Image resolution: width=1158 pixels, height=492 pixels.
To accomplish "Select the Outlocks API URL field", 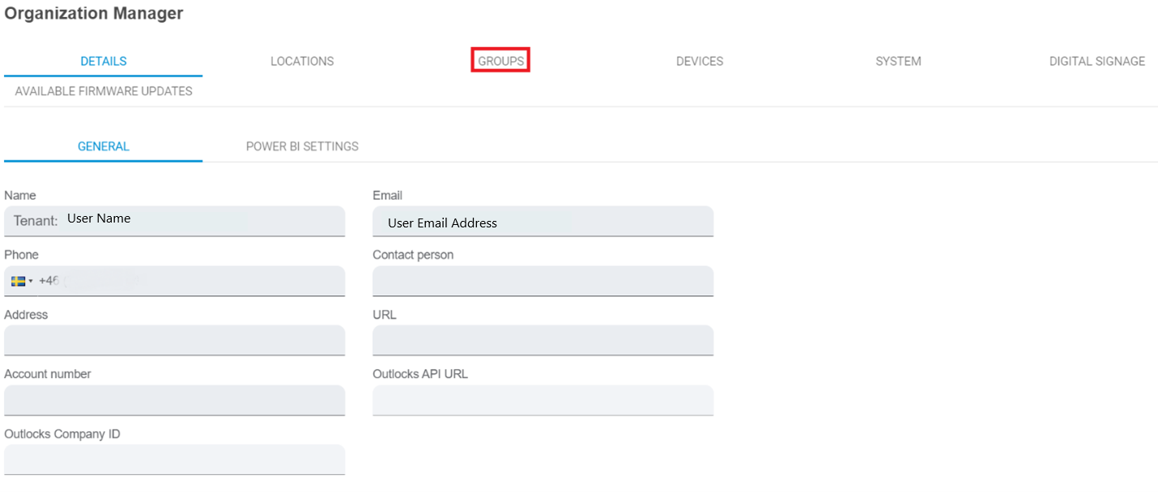I will 543,400.
